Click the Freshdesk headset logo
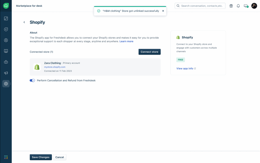The width and height of the screenshot is (260, 163). (x=6, y=6)
